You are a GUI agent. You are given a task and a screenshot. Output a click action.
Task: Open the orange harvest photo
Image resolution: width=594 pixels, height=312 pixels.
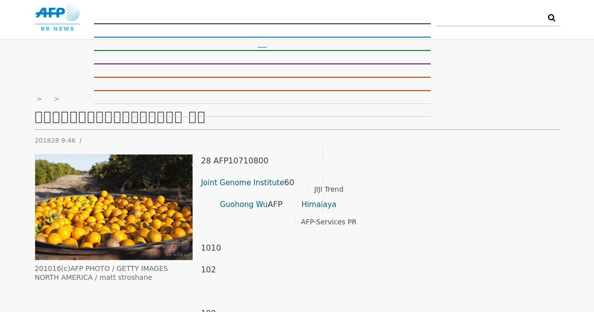pos(114,207)
